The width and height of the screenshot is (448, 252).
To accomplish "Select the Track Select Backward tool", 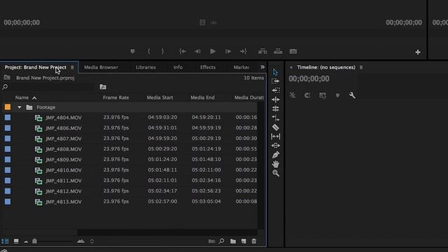I will click(x=275, y=90).
